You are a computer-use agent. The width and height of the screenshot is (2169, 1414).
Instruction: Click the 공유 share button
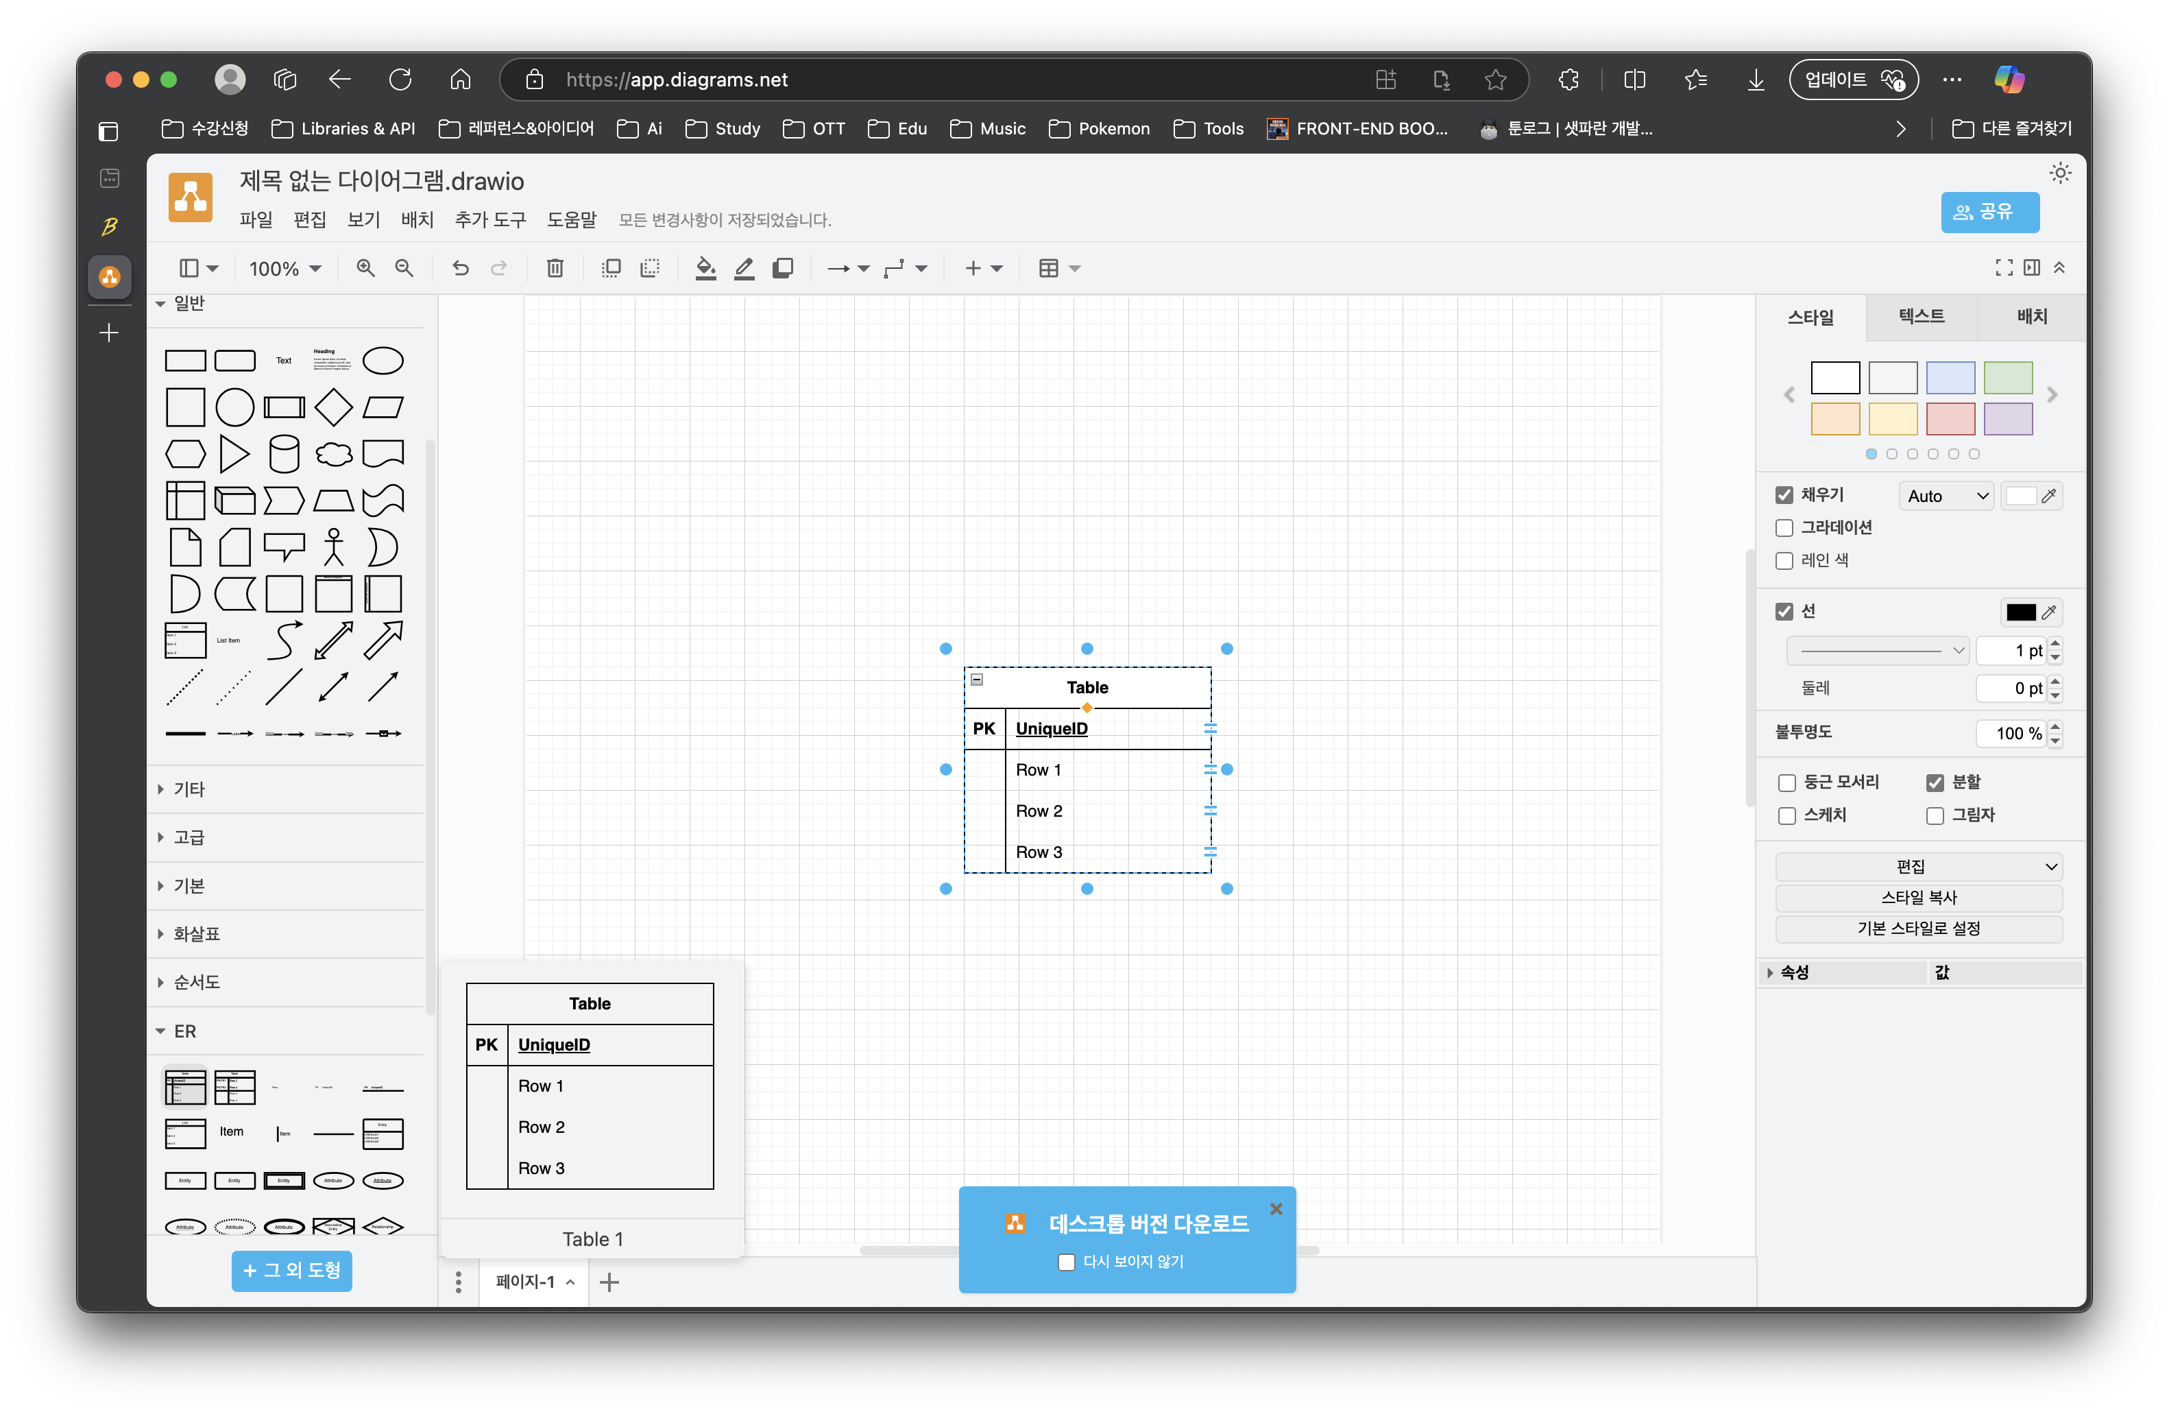click(x=1989, y=211)
